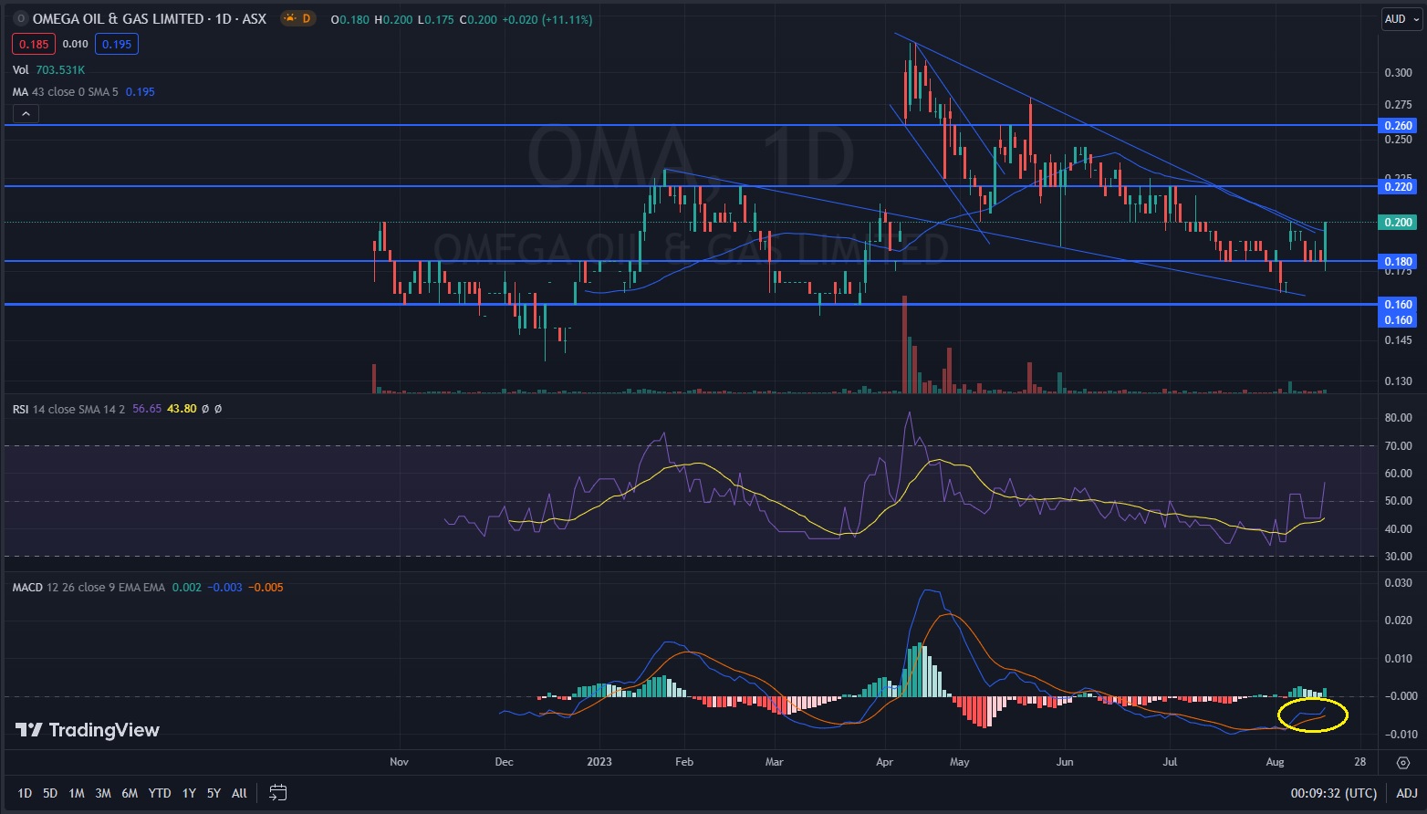Click the 2023 label on the time axis
Viewport: 1427px width, 814px height.
pyautogui.click(x=599, y=762)
